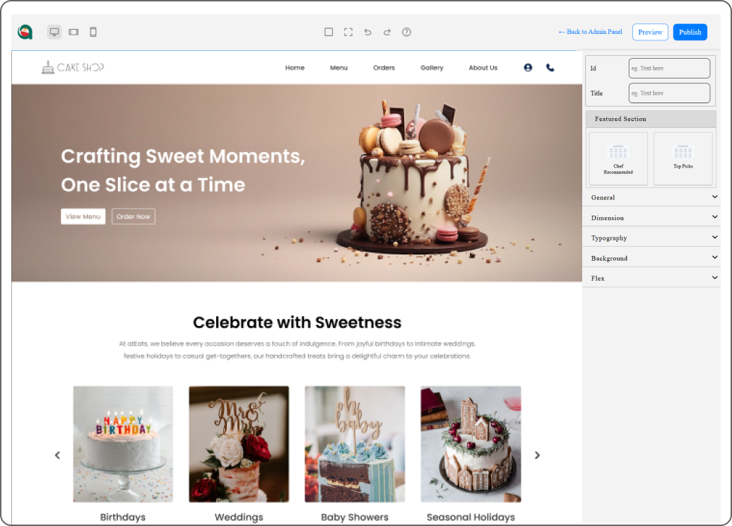Go to the Orders menu item
732x526 pixels.
click(384, 68)
